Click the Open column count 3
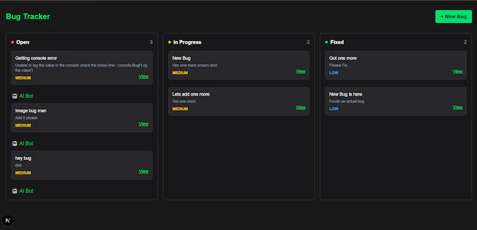The height and width of the screenshot is (230, 477). 151,42
